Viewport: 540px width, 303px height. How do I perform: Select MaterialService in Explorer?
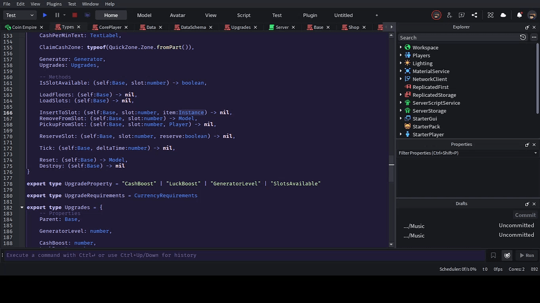tap(430, 71)
